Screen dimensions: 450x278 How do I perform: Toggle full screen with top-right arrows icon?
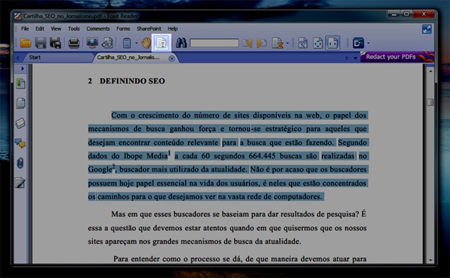[427, 29]
